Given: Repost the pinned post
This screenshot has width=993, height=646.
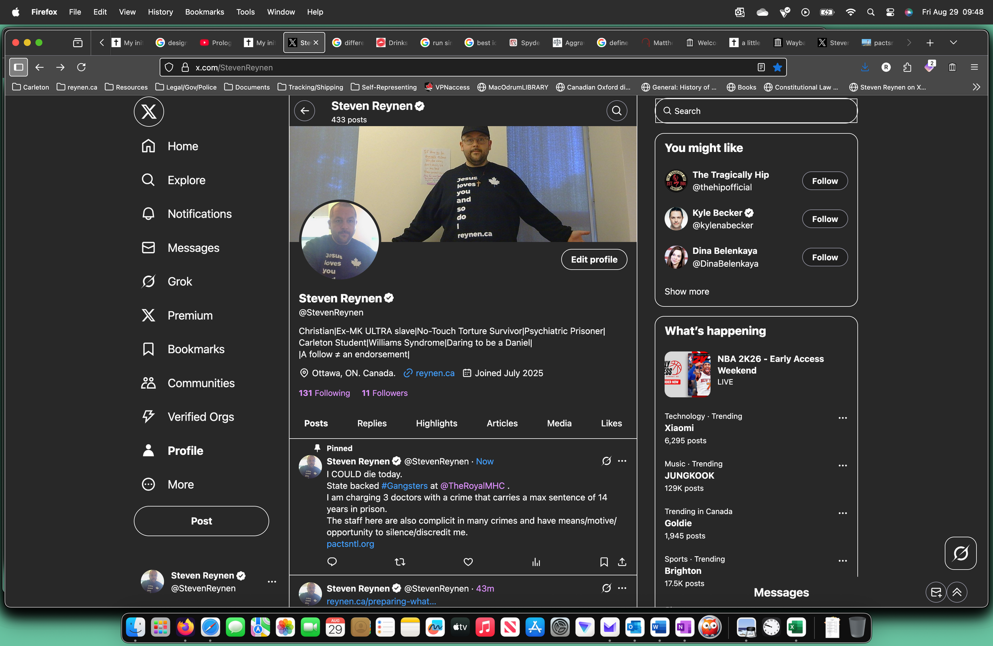Looking at the screenshot, I should point(400,562).
